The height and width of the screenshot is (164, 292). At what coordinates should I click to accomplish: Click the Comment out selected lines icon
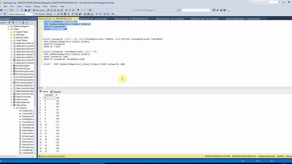pyautogui.click(x=96, y=14)
